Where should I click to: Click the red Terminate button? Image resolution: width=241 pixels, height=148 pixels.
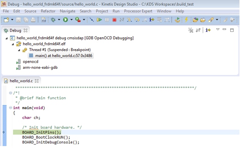tap(115, 20)
